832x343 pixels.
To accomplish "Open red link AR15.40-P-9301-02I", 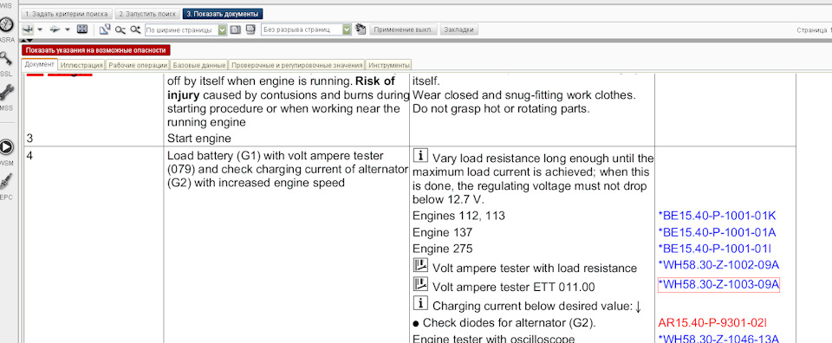I will (x=713, y=322).
